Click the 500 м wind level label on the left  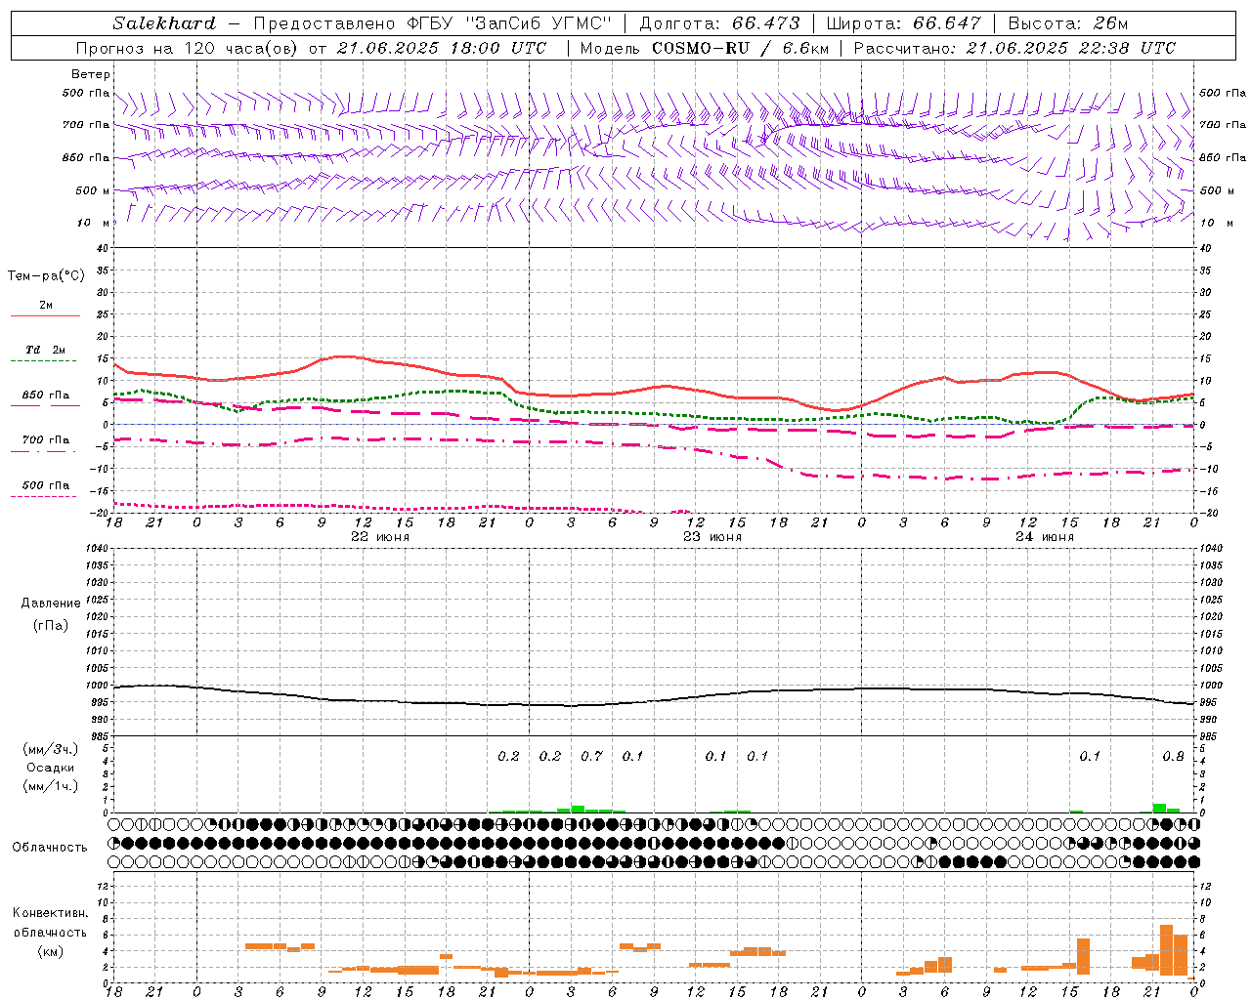[x=93, y=191]
